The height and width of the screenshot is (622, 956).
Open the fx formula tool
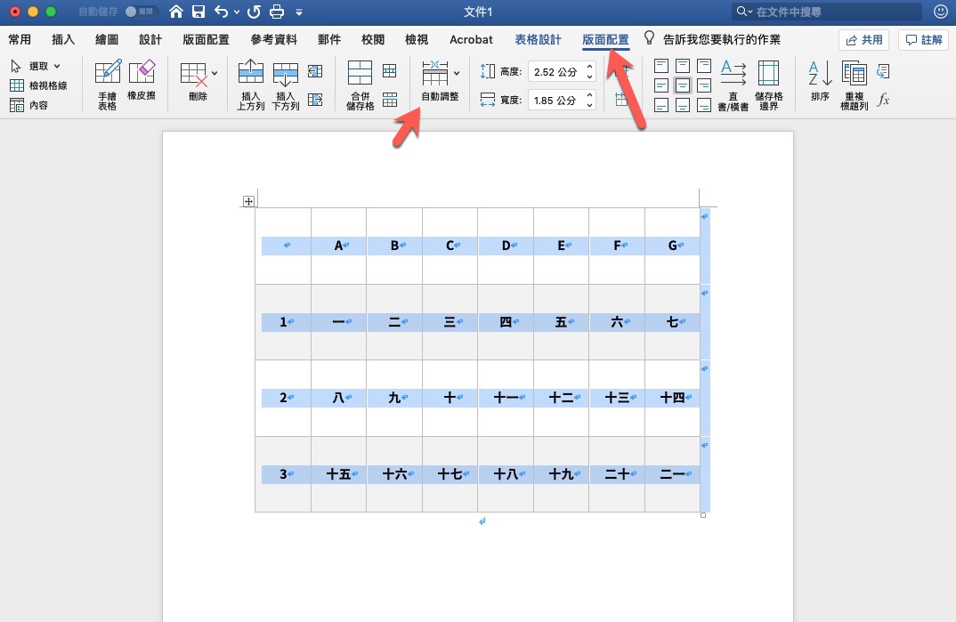point(882,100)
